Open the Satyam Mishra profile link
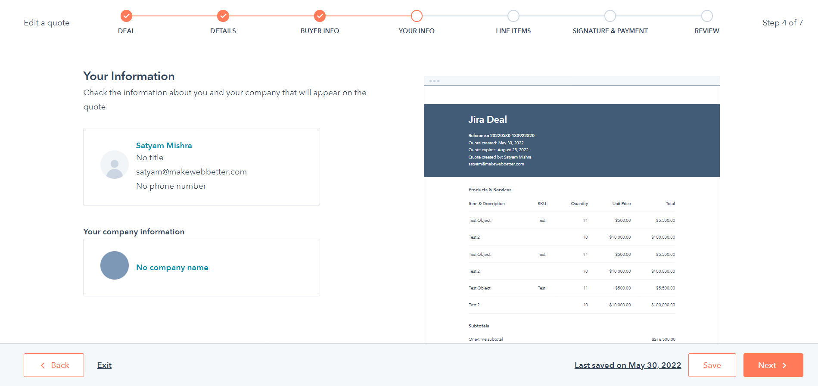 click(x=164, y=146)
